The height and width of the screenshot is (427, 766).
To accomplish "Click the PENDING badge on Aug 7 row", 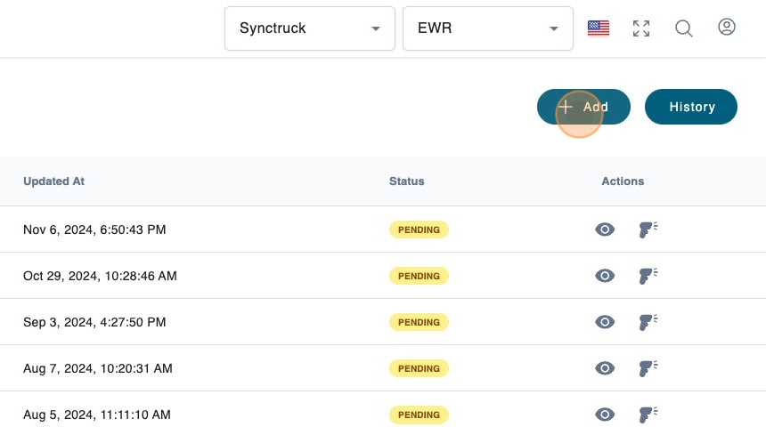I will click(x=419, y=368).
